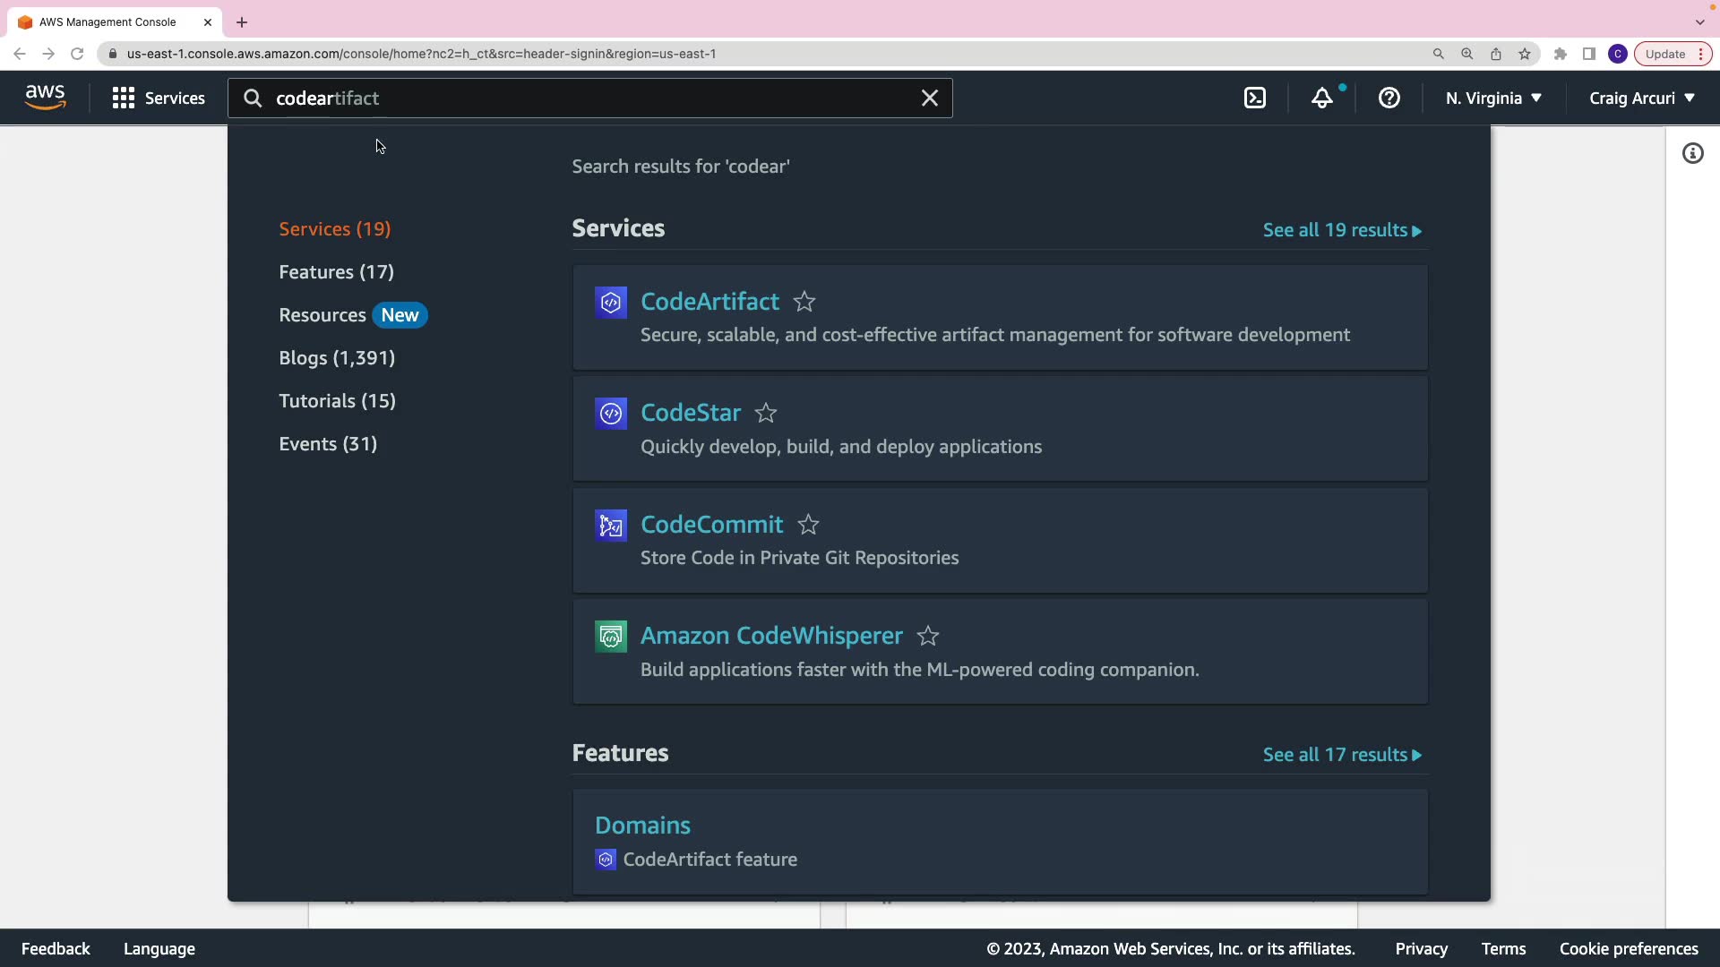Expand See all 19 results for Services

[1341, 231]
